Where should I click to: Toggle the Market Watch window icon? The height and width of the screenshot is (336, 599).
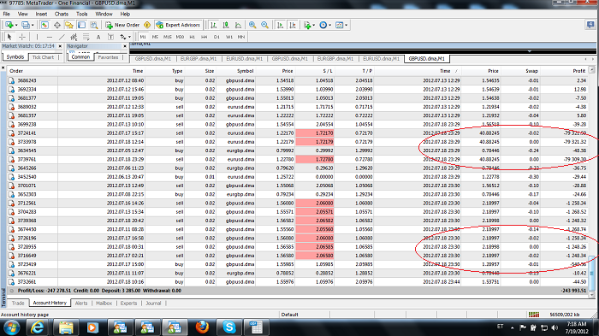(x=44, y=25)
